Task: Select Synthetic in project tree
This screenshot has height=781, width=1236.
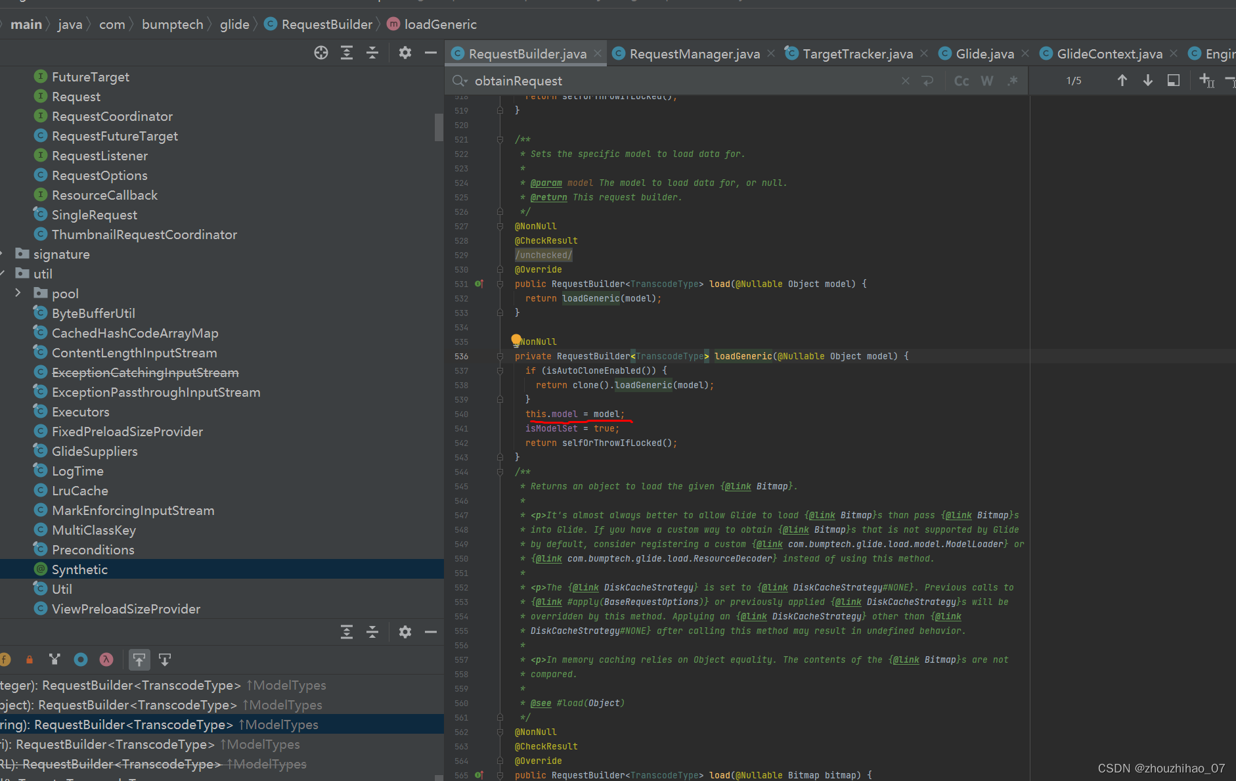Action: 222,569
